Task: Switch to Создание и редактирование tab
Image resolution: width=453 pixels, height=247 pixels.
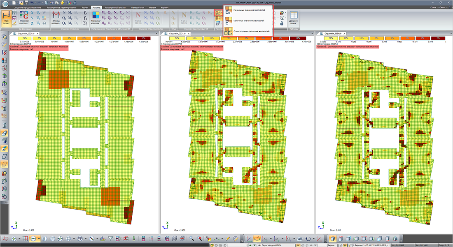Action: point(27,7)
